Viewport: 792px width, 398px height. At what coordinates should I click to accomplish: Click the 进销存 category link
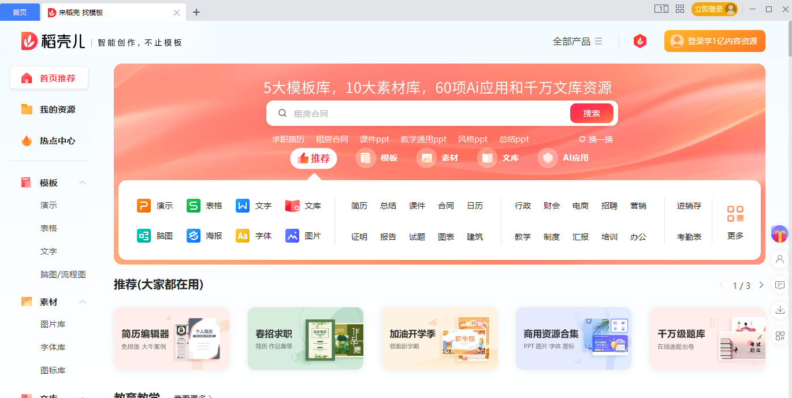pos(689,206)
